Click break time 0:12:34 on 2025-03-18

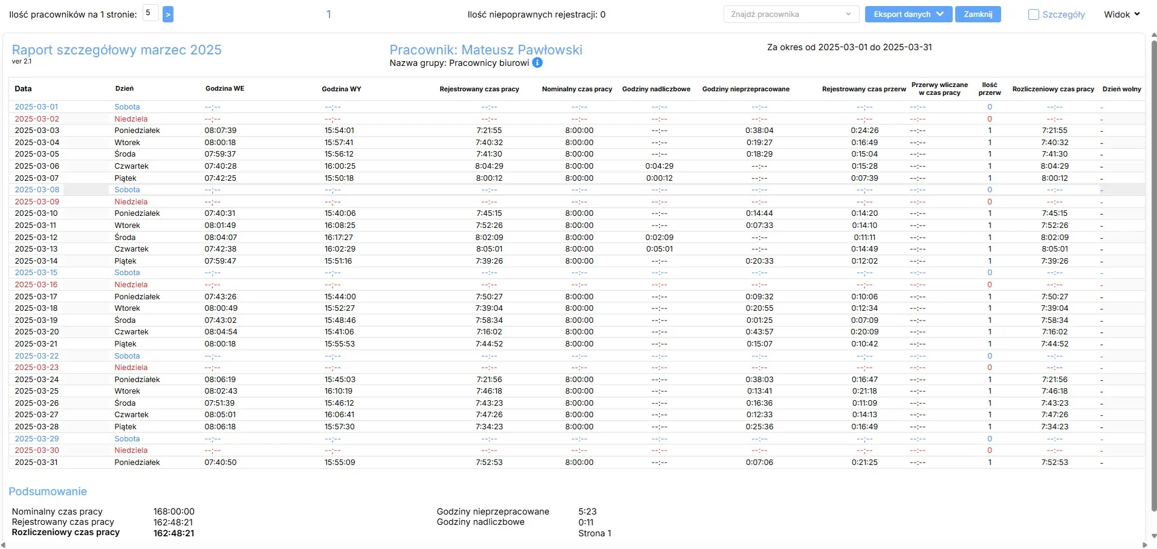coord(864,308)
